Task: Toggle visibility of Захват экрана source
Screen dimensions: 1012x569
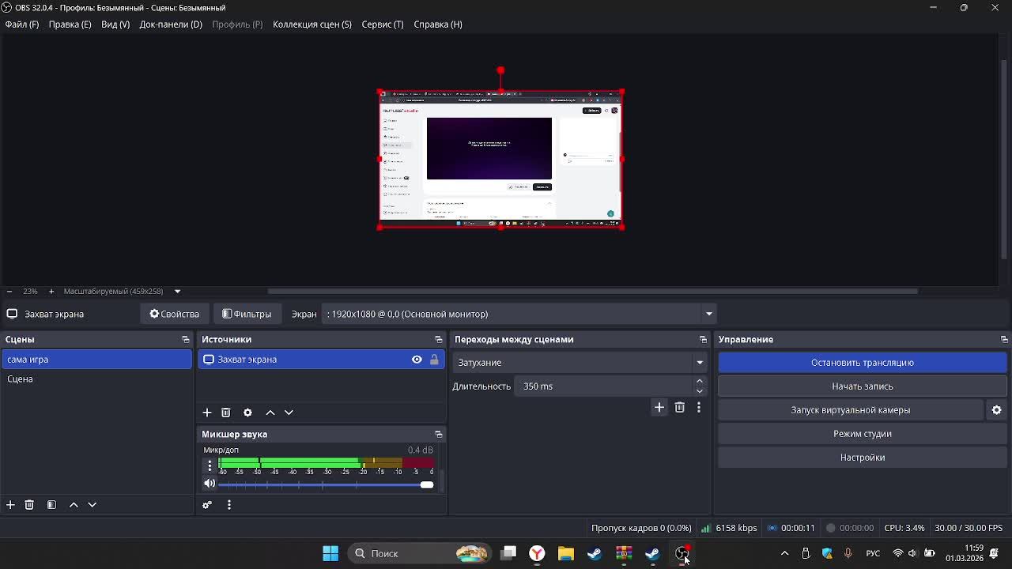Action: point(417,360)
